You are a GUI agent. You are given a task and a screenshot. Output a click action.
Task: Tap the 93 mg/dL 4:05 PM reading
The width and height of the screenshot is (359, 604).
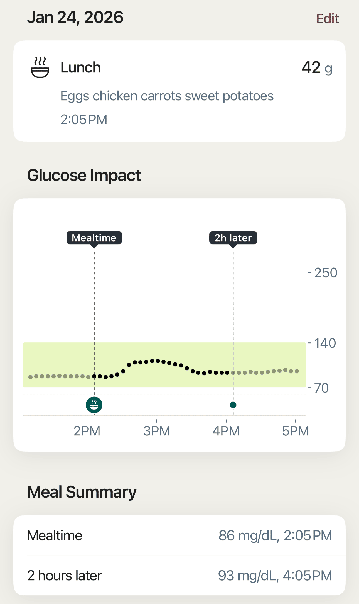pos(275,576)
